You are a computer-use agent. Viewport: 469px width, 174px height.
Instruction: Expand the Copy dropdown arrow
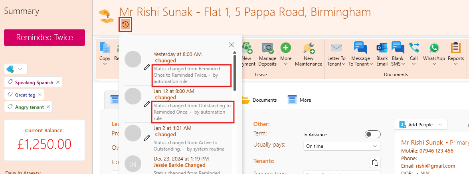coord(105,64)
